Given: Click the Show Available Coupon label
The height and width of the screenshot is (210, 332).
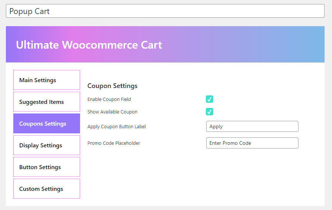Looking at the screenshot, I should [113, 112].
